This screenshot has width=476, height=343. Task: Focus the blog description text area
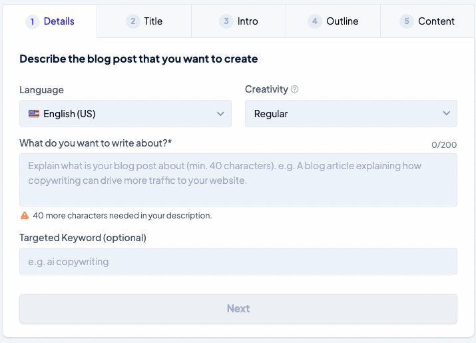coord(238,180)
